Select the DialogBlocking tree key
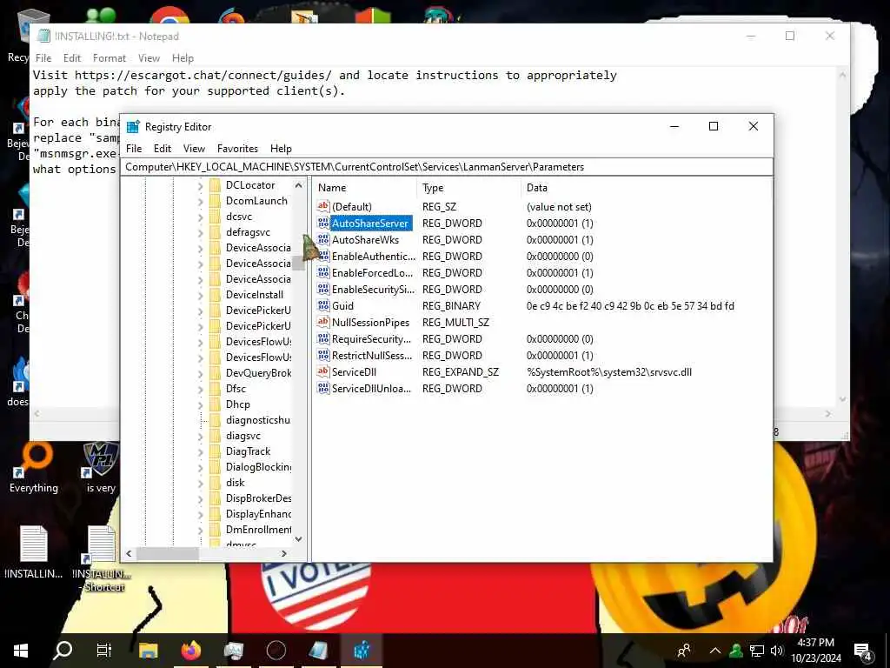890x668 pixels. click(x=258, y=467)
